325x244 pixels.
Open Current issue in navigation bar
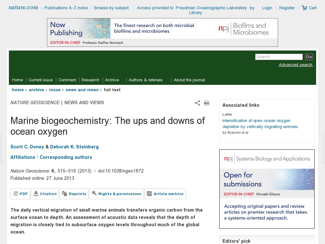(41, 80)
